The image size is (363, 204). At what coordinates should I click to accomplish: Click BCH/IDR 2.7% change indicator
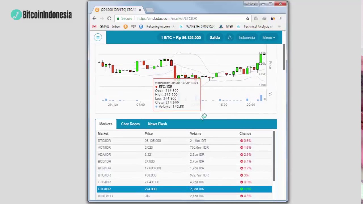pyautogui.click(x=246, y=168)
